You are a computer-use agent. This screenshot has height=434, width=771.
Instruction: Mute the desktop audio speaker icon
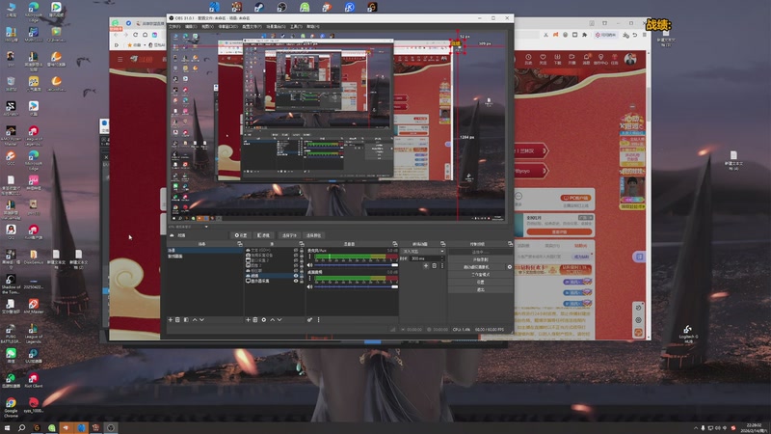[309, 286]
